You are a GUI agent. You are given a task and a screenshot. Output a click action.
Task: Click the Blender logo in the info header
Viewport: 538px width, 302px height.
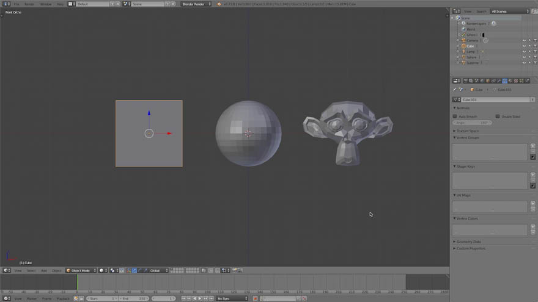pos(219,4)
